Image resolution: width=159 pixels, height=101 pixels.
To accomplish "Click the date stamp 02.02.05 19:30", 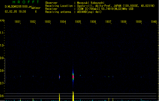I will click(15, 12).
